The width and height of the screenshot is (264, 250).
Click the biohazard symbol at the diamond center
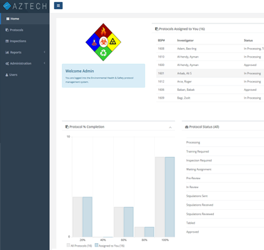pyautogui.click(x=104, y=42)
